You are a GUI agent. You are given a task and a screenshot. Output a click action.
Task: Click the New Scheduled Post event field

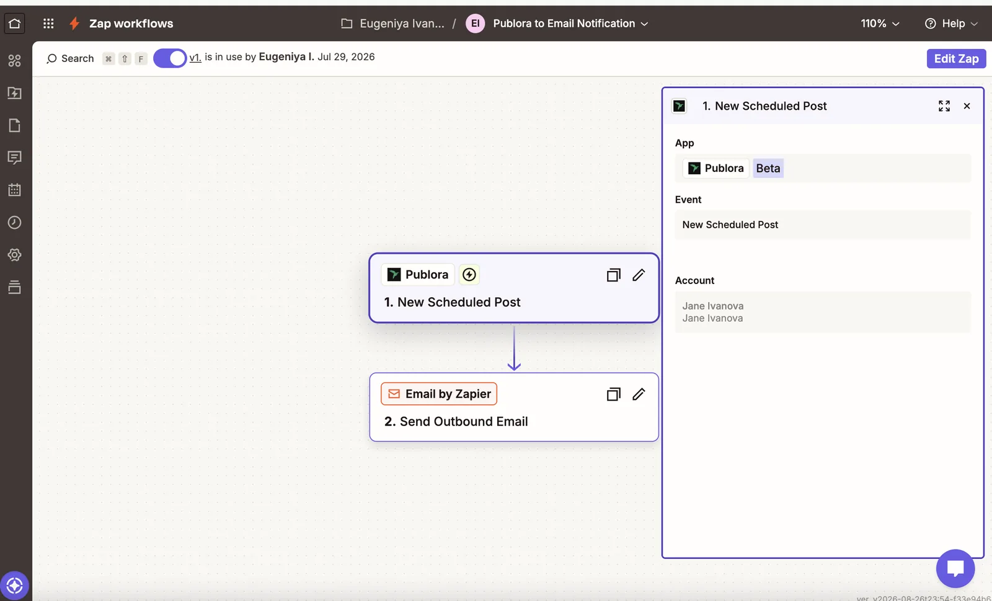[x=823, y=225]
